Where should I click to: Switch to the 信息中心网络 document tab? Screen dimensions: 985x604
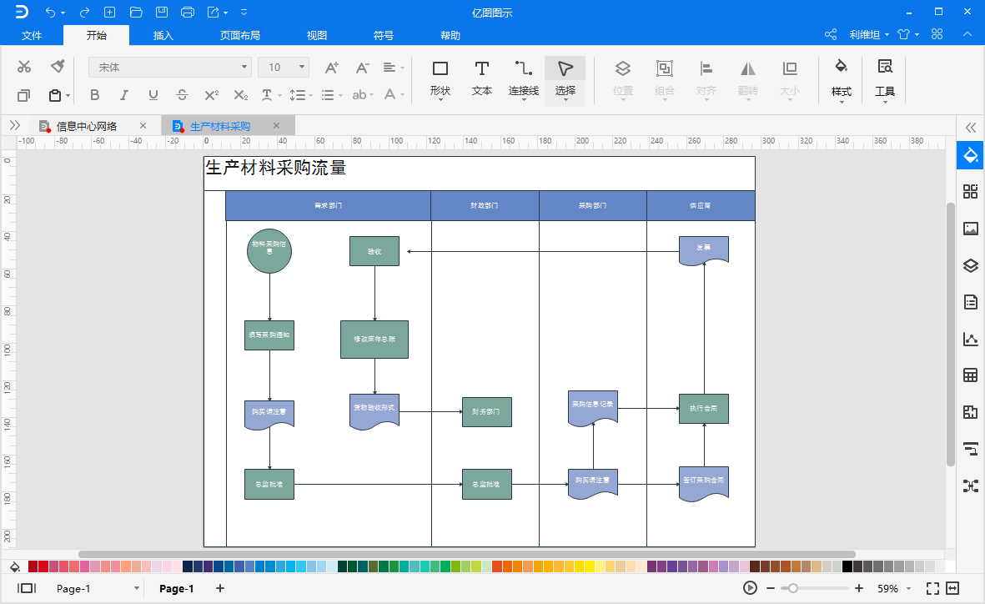pos(87,126)
